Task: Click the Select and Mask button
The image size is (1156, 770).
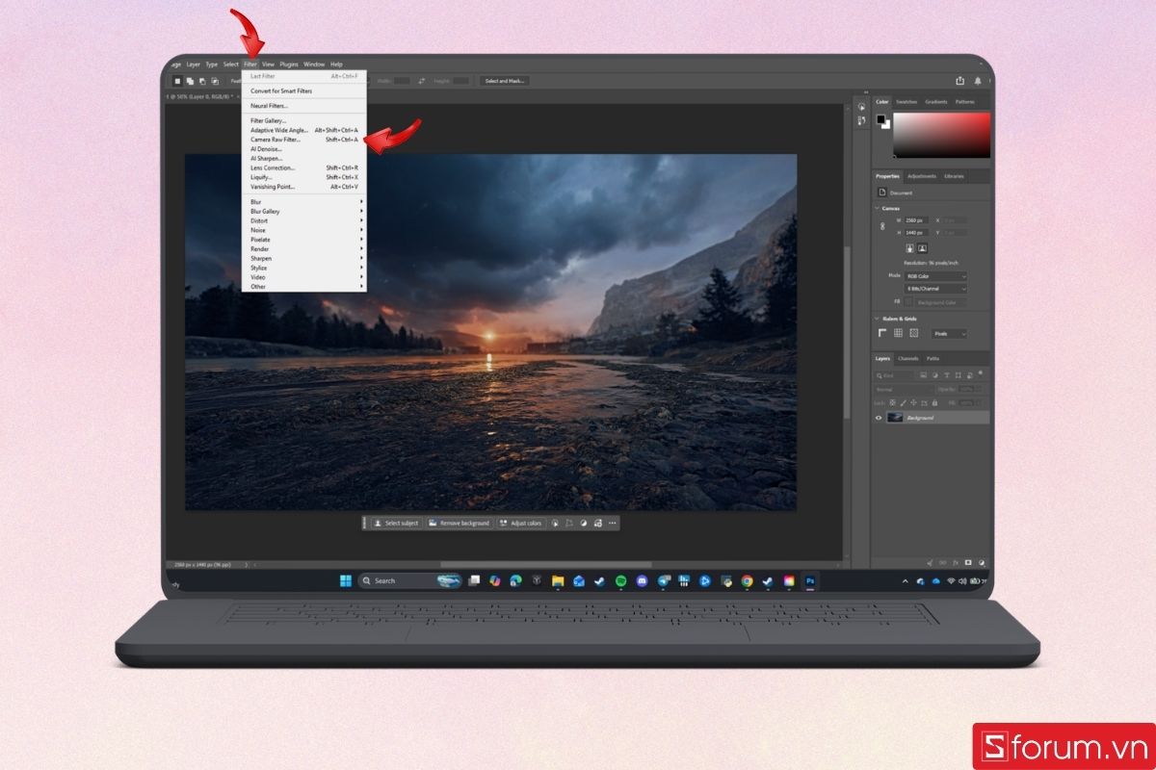Action: pyautogui.click(x=504, y=81)
